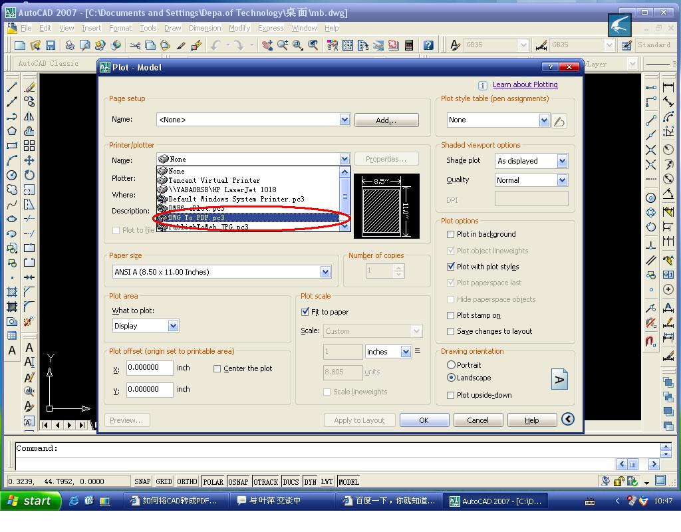Click the Text Style icon beside GB35
This screenshot has height=532, width=681.
[455, 45]
